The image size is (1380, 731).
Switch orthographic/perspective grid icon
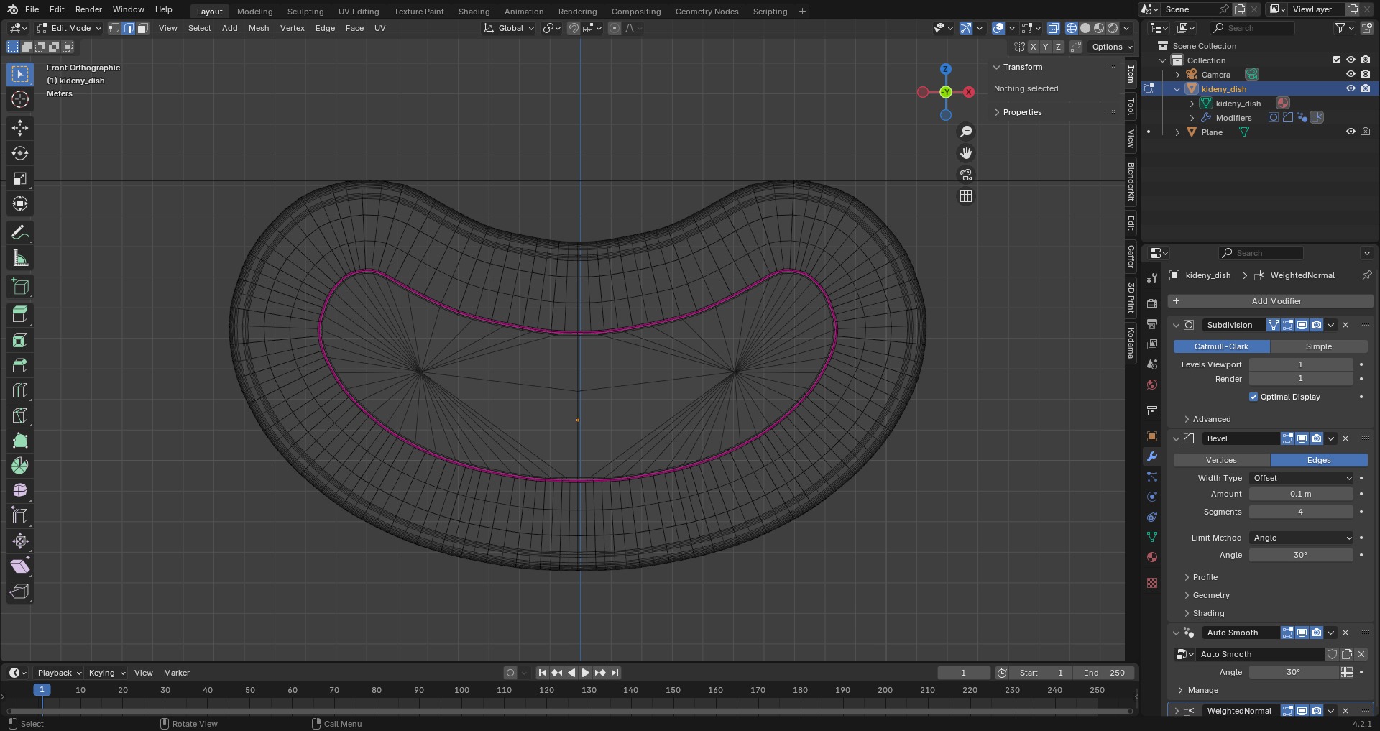[966, 196]
